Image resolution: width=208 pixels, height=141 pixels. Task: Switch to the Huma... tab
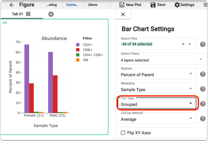(x=72, y=5)
